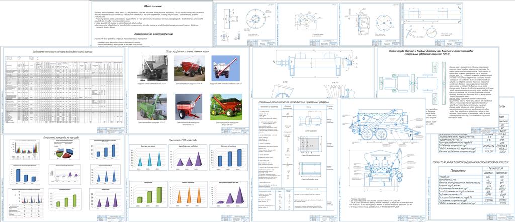Image resolution: width=515 pixels, height=222 pixels.
Task: Select the red grain cart photo in green field
Action: [226, 107]
